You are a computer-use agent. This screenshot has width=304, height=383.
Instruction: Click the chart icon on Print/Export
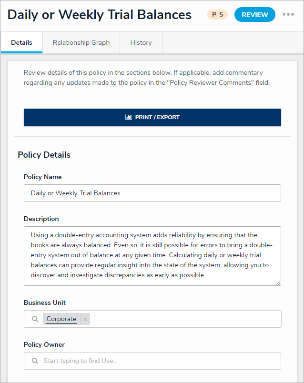coord(129,117)
